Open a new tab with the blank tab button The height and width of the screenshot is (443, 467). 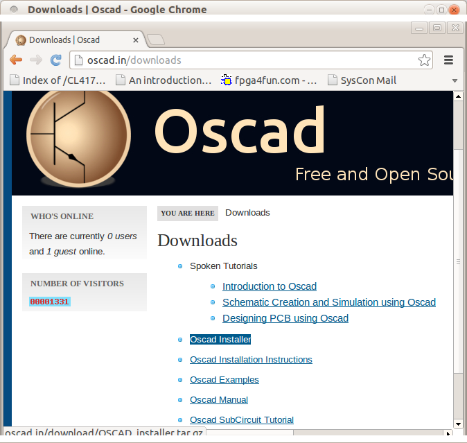(156, 40)
